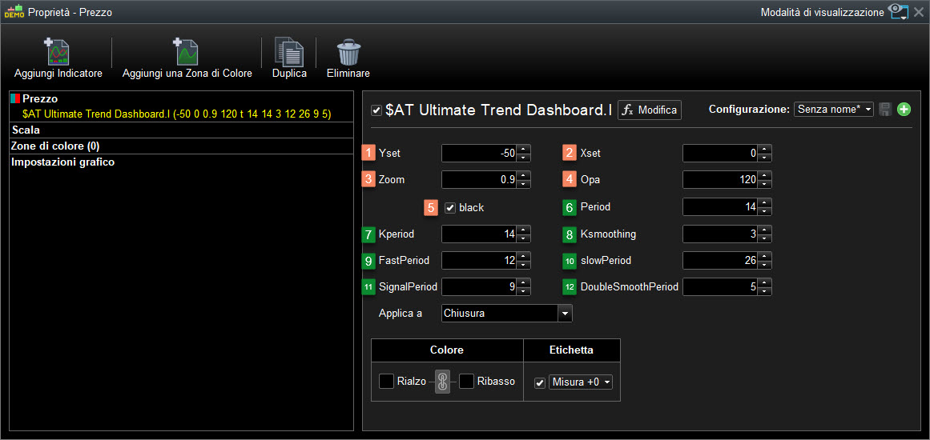Open the Applica a Chiusura dropdown
The image size is (930, 440).
[507, 314]
